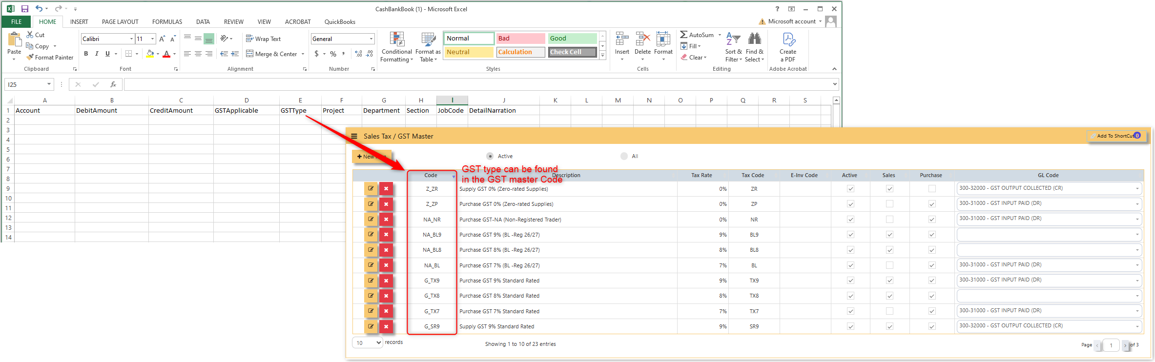This screenshot has height=362, width=1155.
Task: Switch to the DATA tab
Action: point(203,21)
